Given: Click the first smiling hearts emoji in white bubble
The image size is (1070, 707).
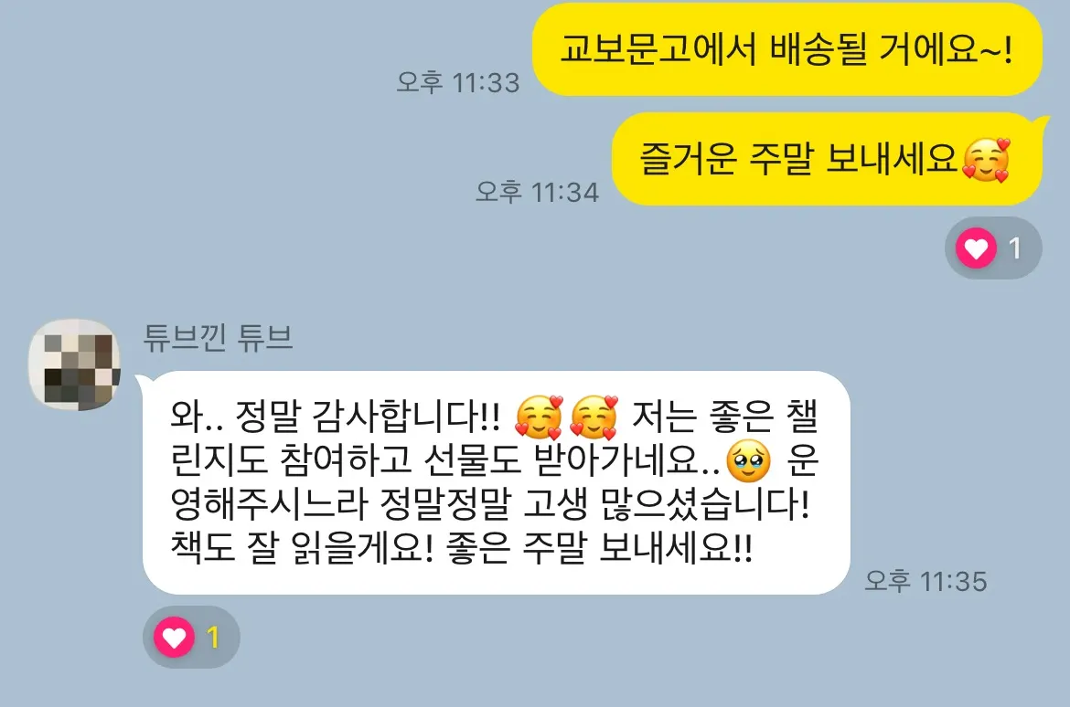Looking at the screenshot, I should coord(539,417).
